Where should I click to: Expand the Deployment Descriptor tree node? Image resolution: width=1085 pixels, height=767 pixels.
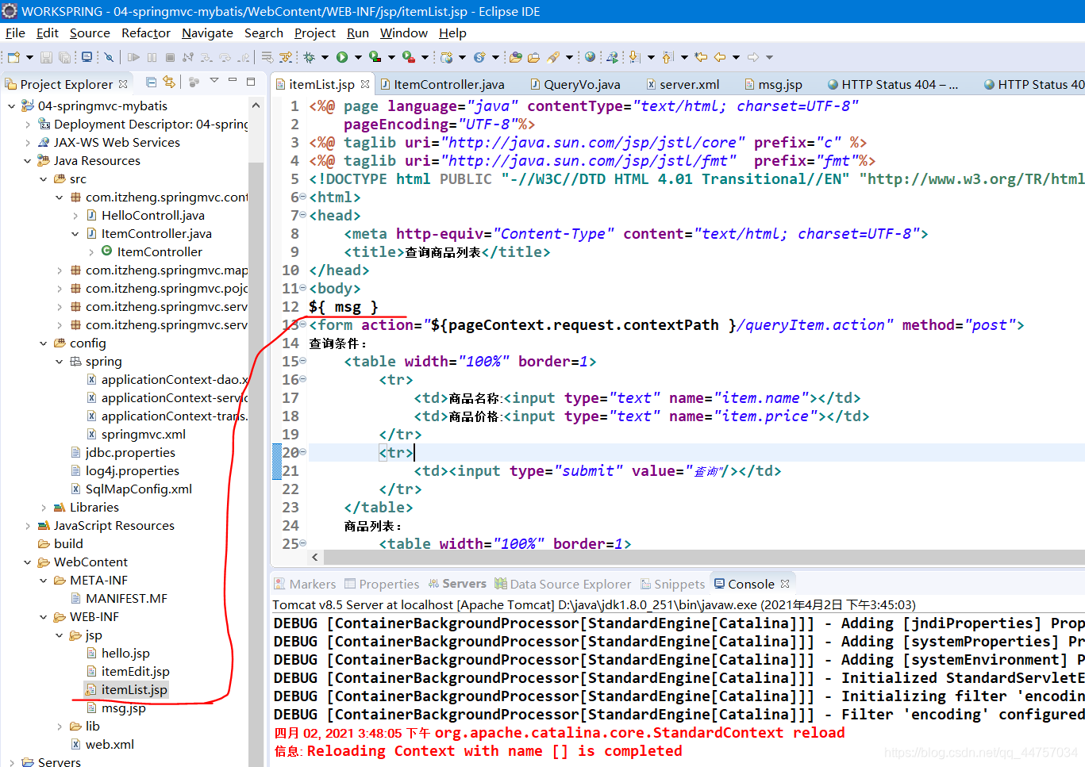click(x=27, y=124)
